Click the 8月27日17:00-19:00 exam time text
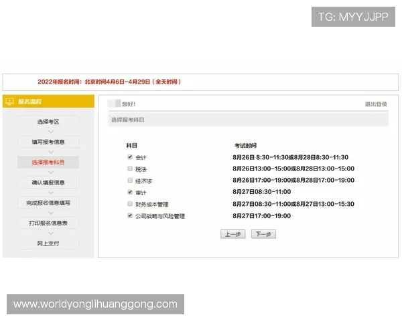Image resolution: width=402 pixels, height=321 pixels. click(x=262, y=216)
